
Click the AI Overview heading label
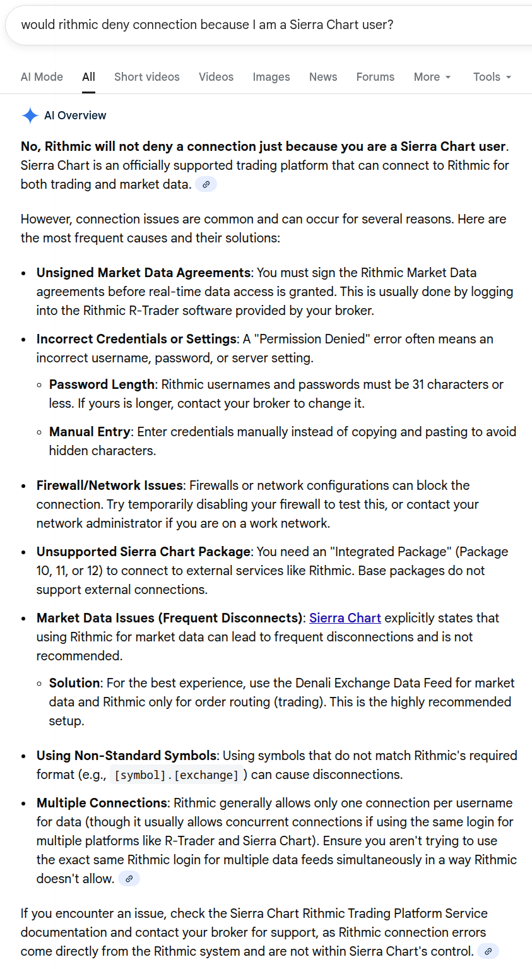pos(75,116)
